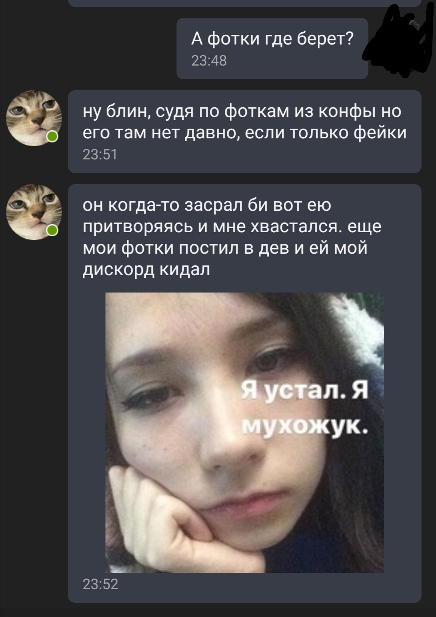The image size is (436, 617).
Task: Click the 23:52 timestamp under the photo
Action: click(x=100, y=584)
